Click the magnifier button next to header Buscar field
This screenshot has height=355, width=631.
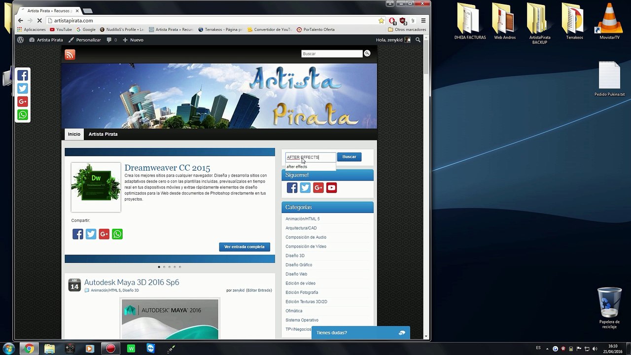[367, 53]
